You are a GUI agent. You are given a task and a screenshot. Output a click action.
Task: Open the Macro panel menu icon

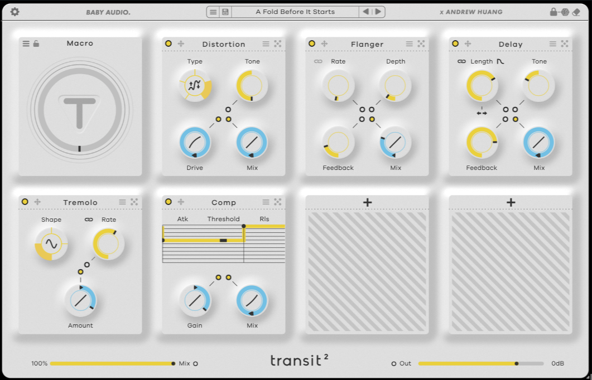coord(26,43)
